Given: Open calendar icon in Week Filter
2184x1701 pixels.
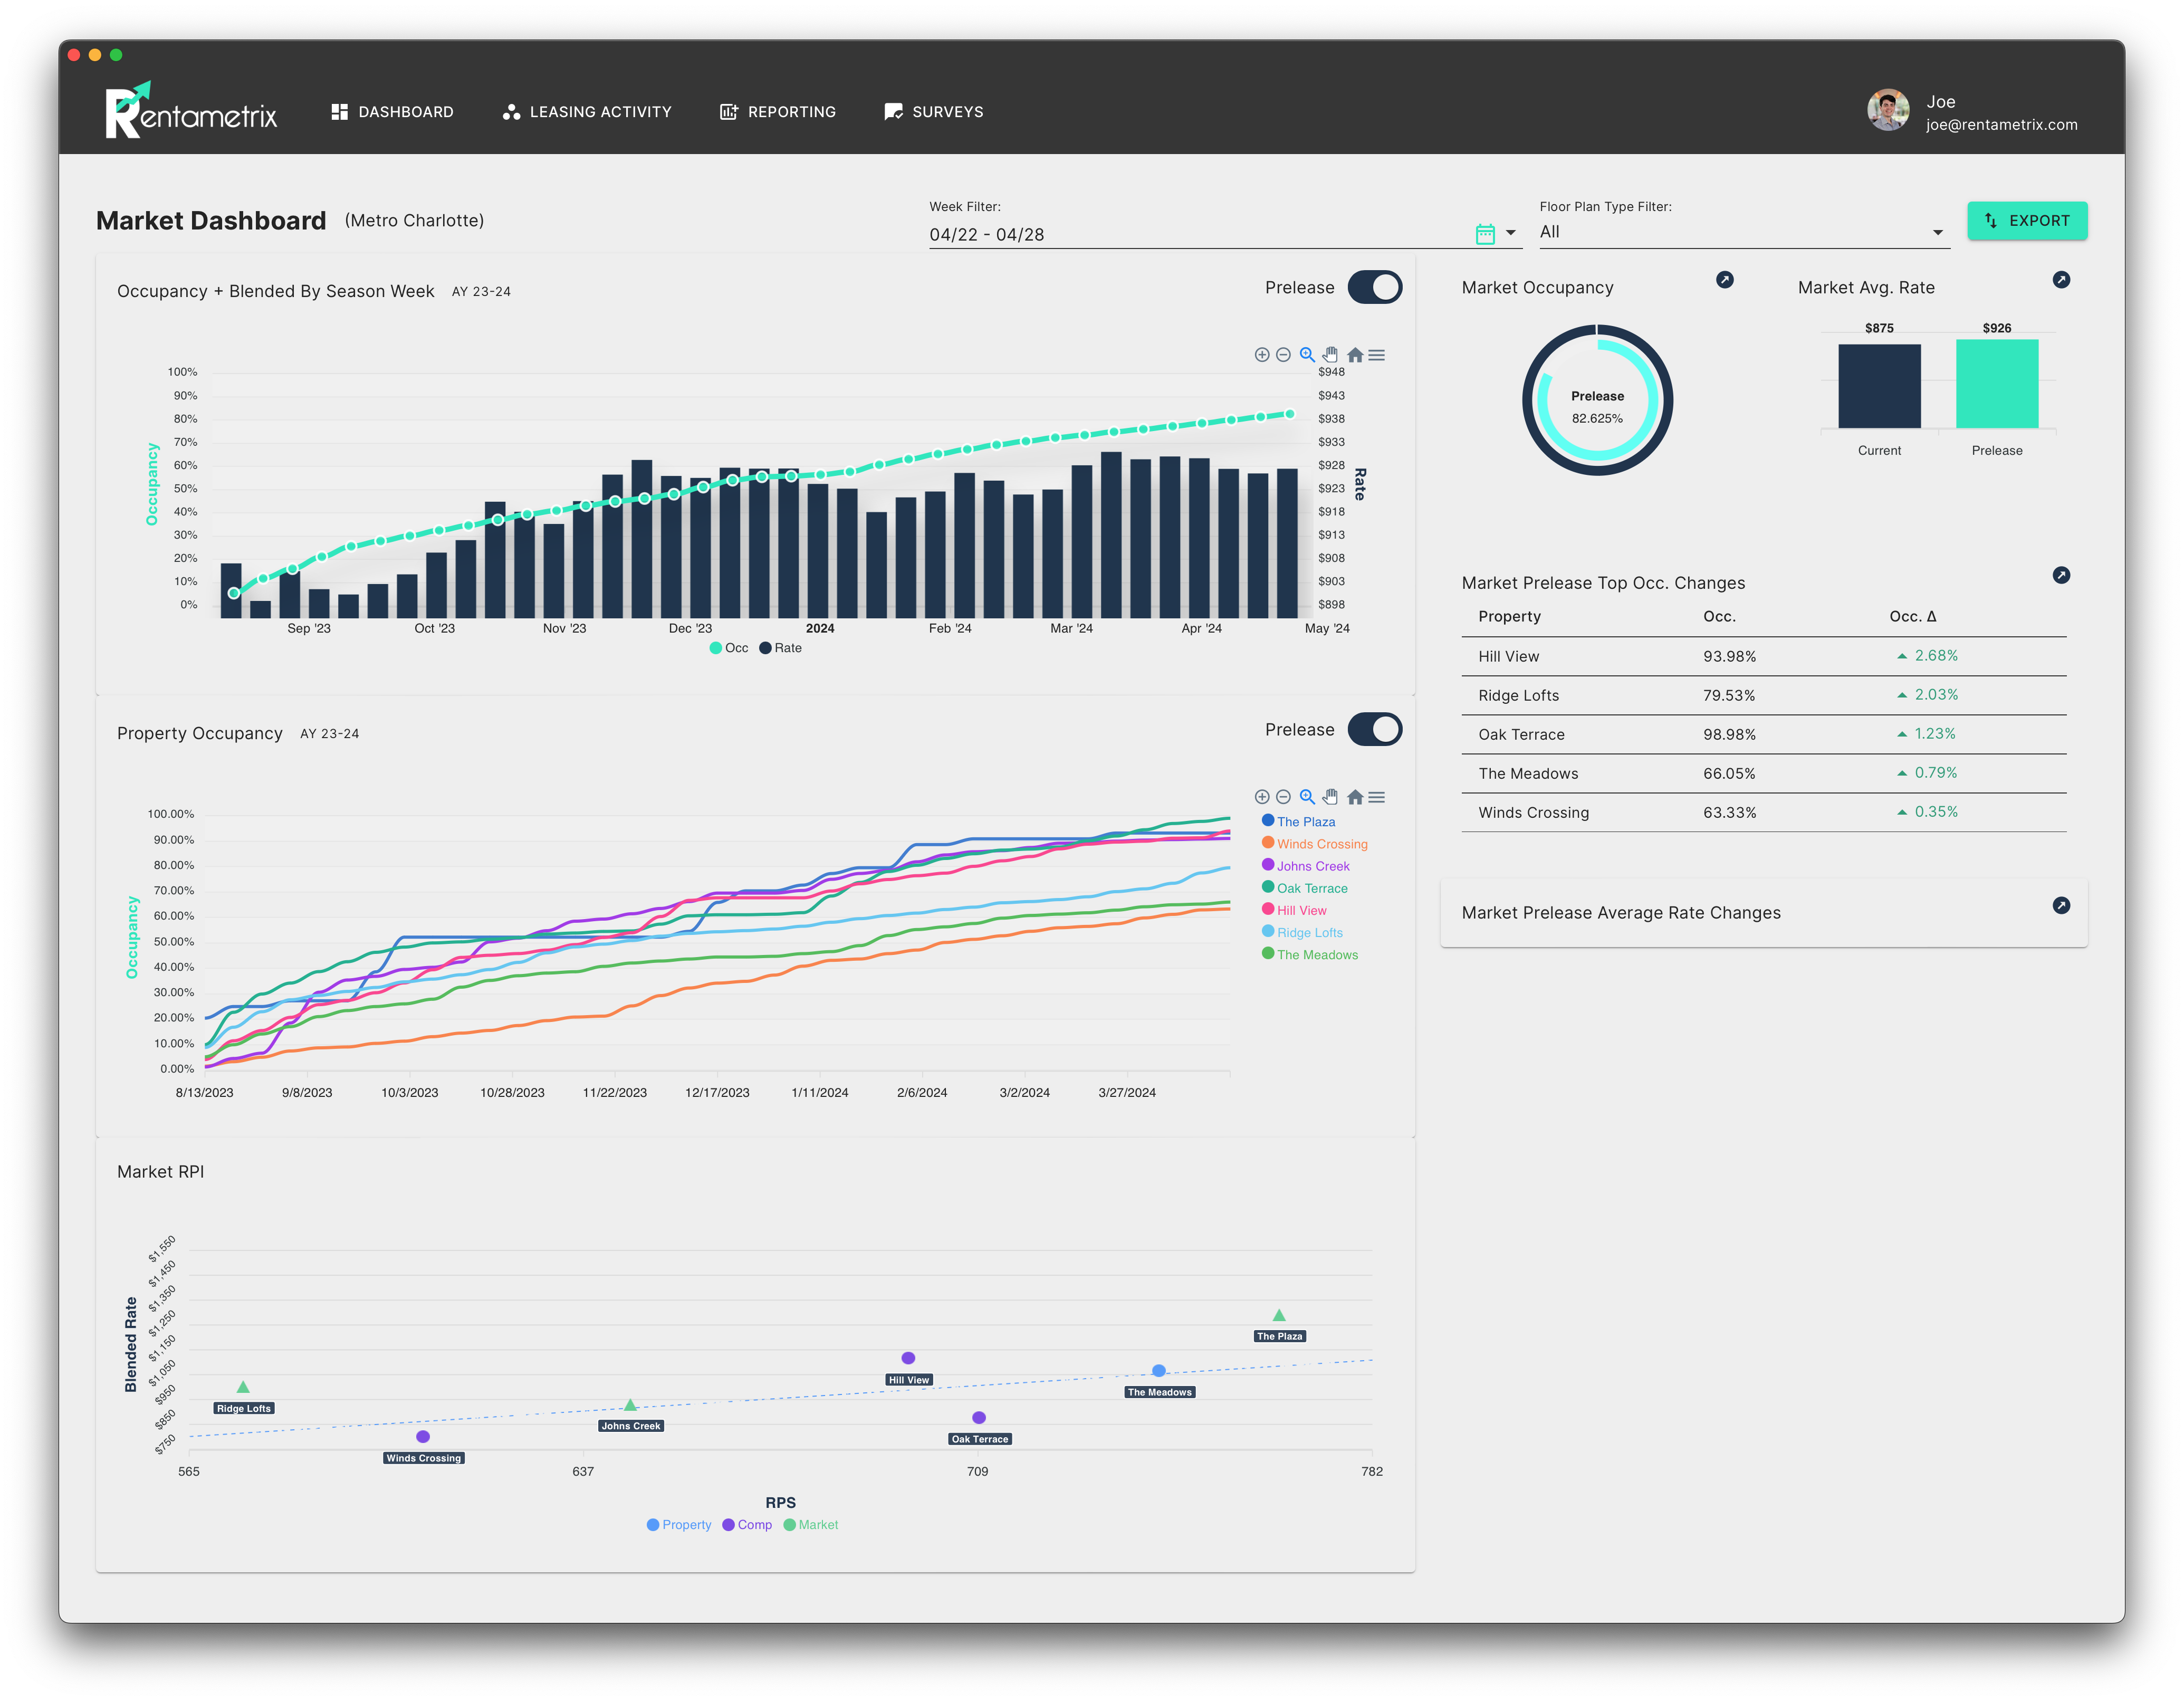Looking at the screenshot, I should click(x=1485, y=234).
